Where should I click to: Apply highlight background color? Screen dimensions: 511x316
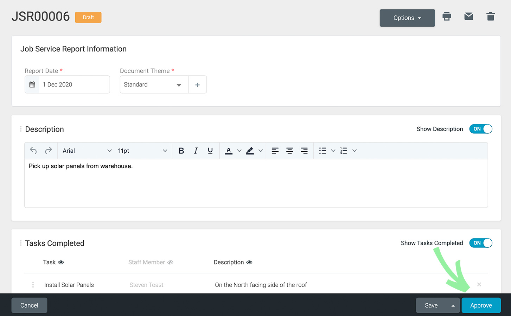(x=250, y=151)
